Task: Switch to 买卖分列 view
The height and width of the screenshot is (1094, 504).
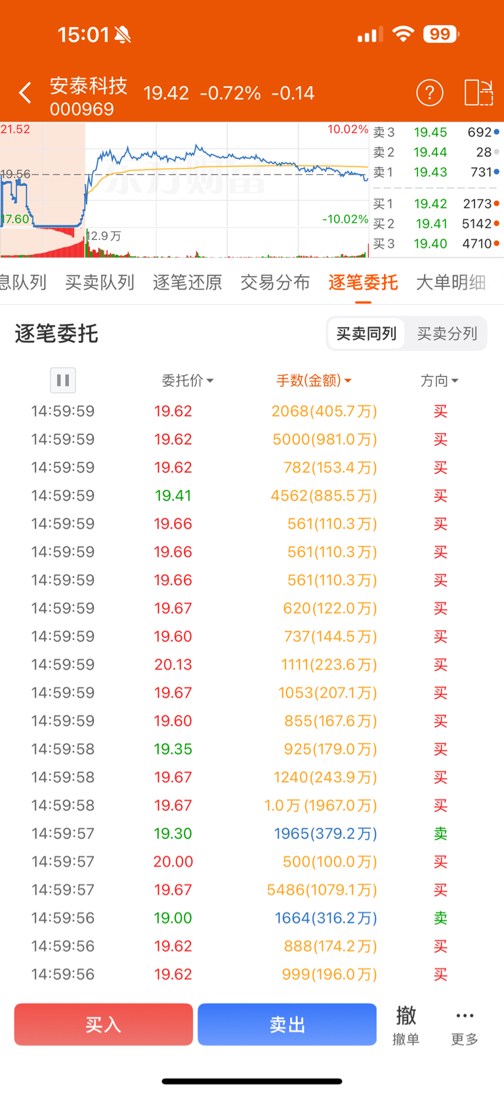Action: coord(447,334)
